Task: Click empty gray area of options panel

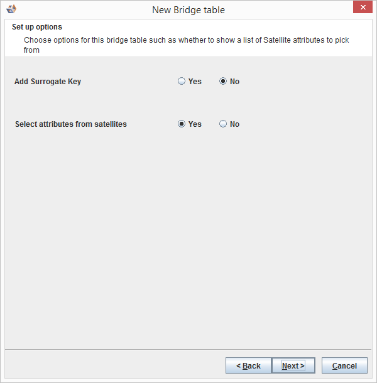Action: coord(188,239)
